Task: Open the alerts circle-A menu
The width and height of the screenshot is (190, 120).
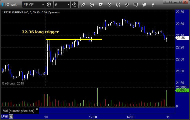Action: [118, 5]
